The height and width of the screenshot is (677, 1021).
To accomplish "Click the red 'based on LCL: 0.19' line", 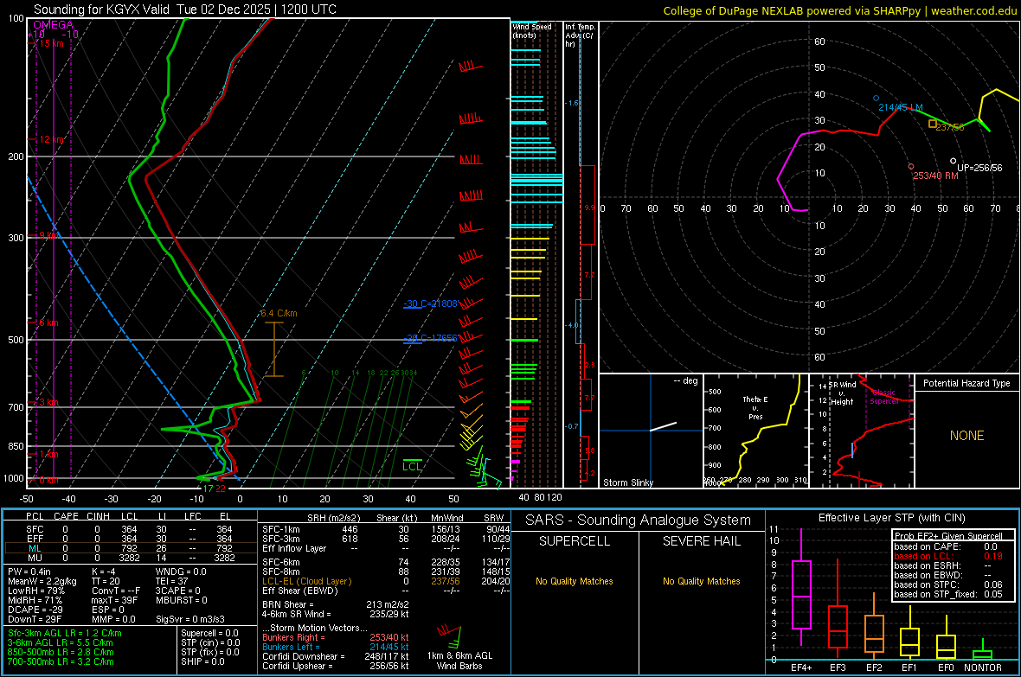I will pyautogui.click(x=948, y=556).
